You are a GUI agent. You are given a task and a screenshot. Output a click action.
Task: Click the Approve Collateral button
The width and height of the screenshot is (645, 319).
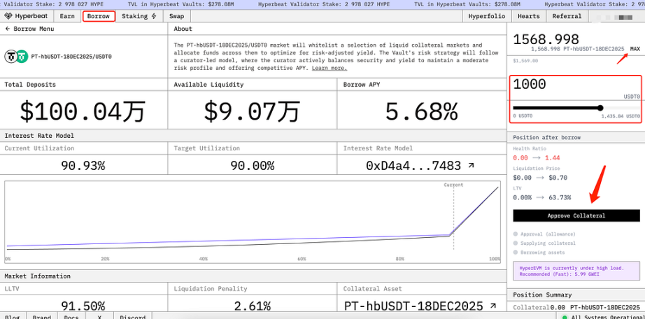[576, 215]
